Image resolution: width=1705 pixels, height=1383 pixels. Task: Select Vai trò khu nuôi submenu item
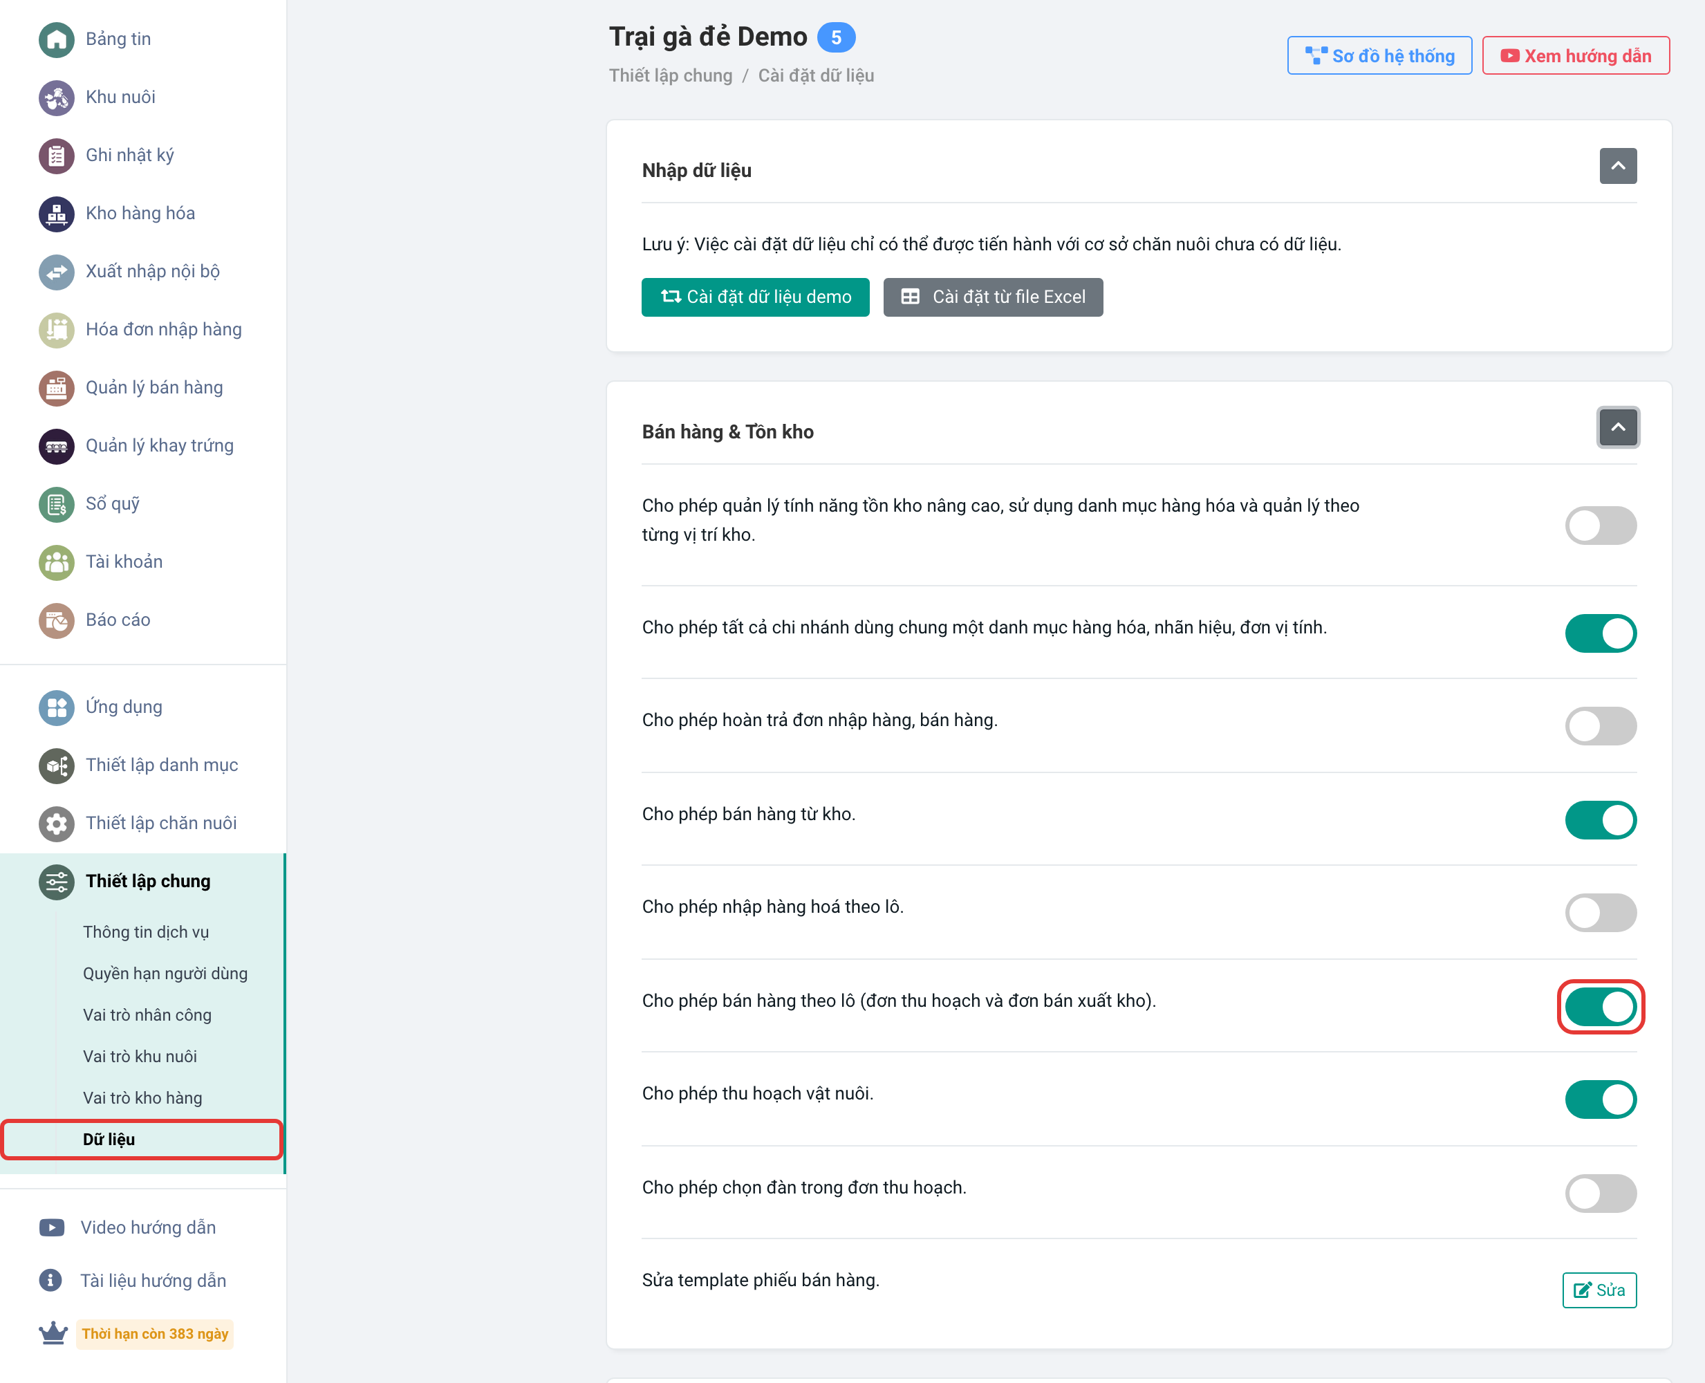(140, 1057)
